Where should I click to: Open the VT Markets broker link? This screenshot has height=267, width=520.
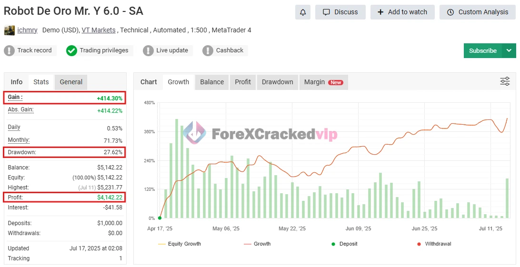pyautogui.click(x=99, y=30)
